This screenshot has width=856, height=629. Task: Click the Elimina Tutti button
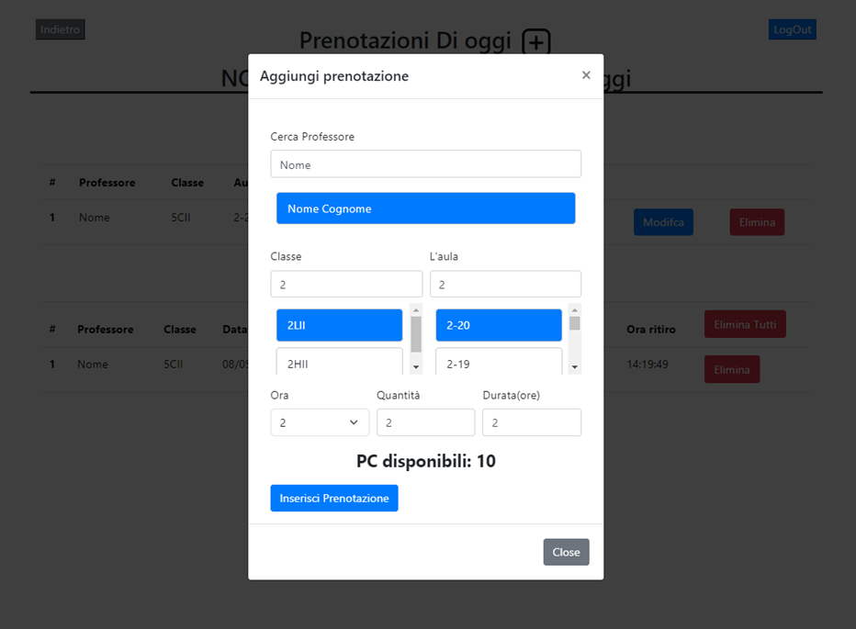pyautogui.click(x=744, y=324)
